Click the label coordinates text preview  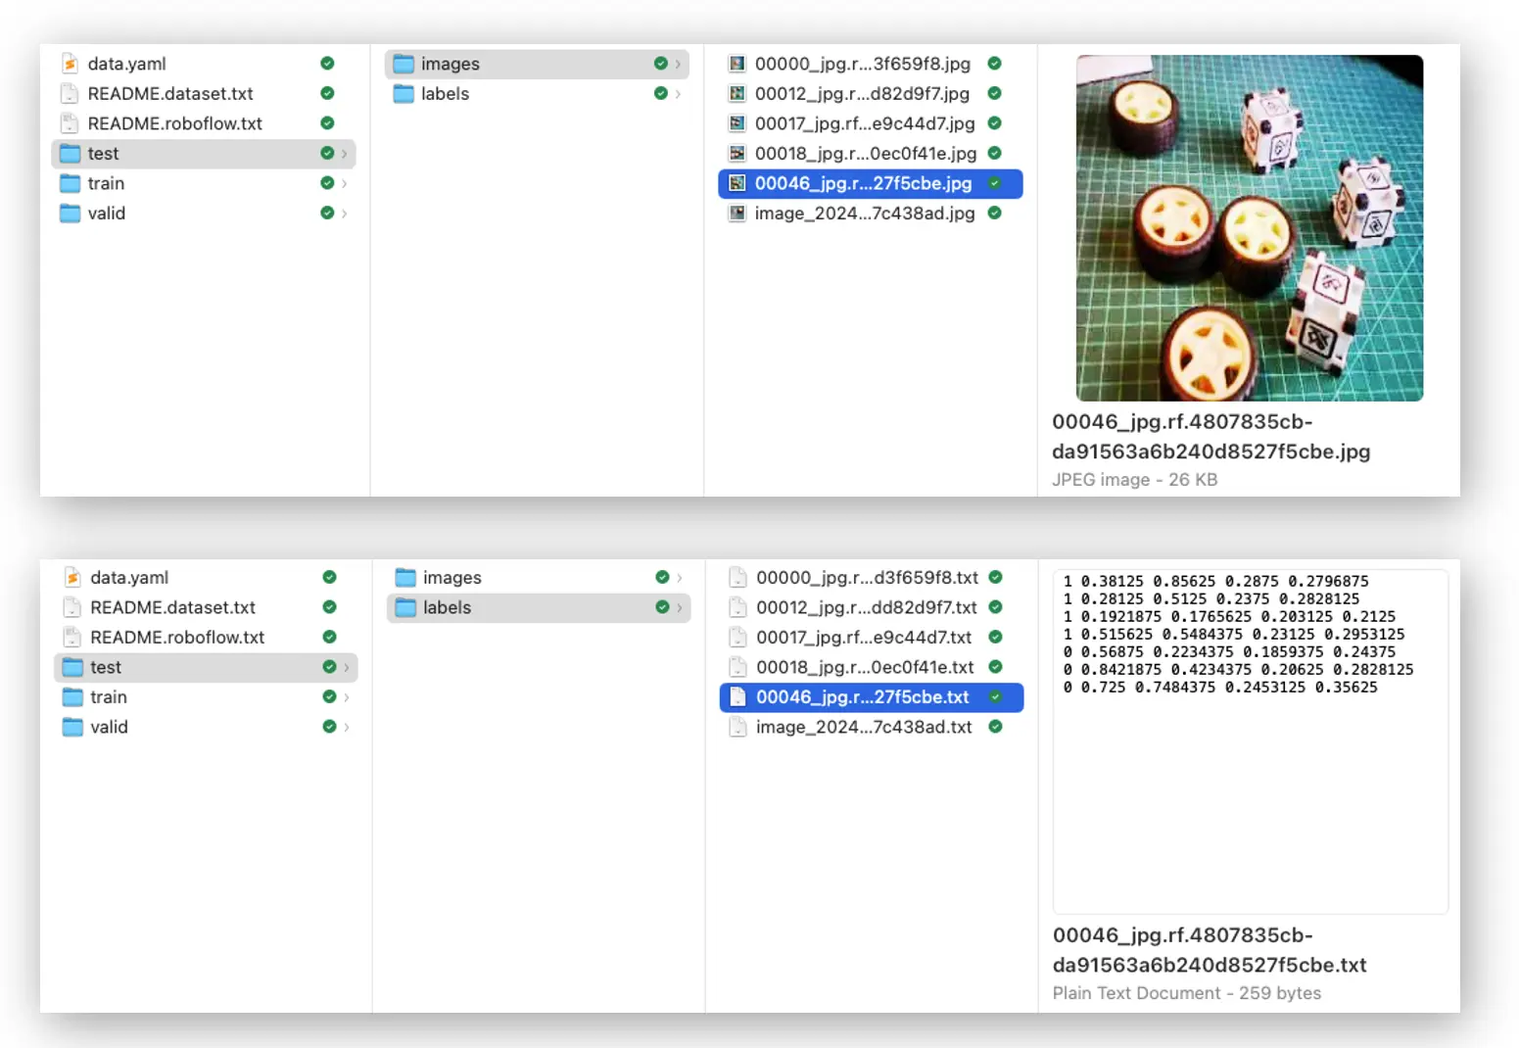coord(1237,635)
